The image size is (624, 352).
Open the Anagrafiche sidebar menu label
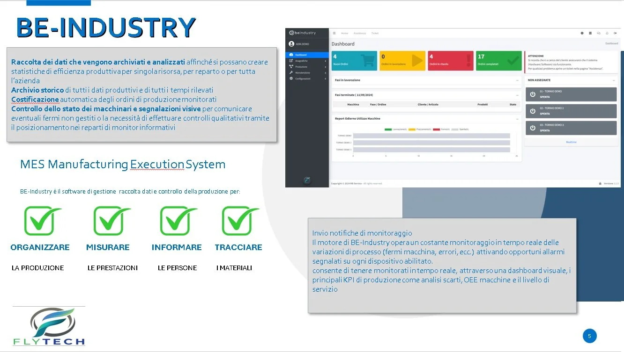click(302, 61)
